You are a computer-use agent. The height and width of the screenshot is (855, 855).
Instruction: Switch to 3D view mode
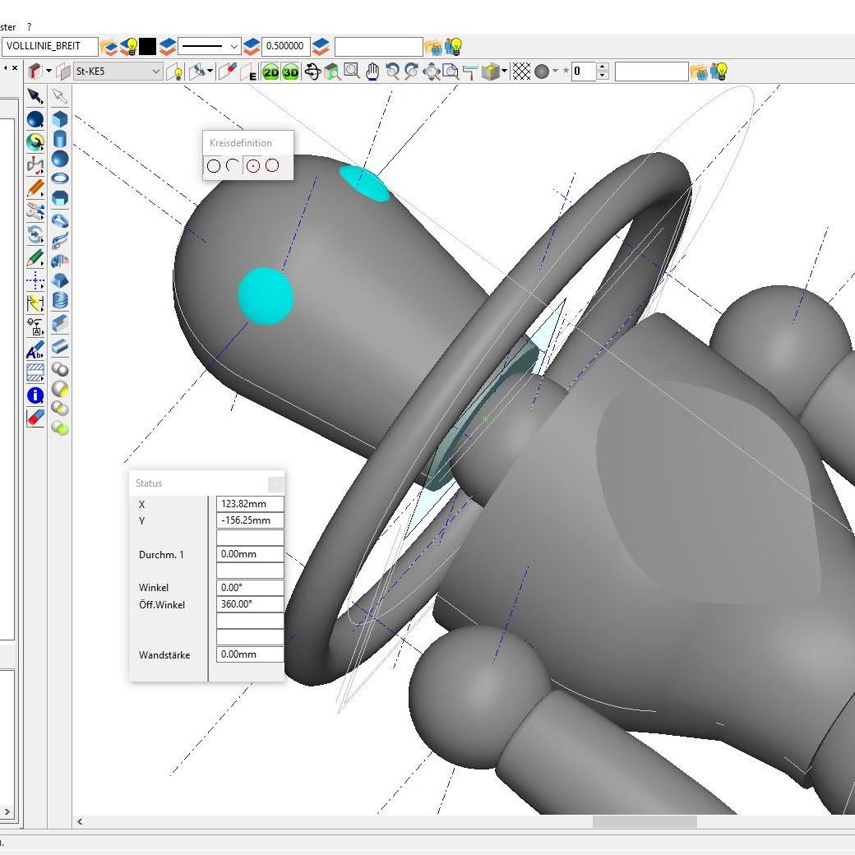tap(290, 72)
